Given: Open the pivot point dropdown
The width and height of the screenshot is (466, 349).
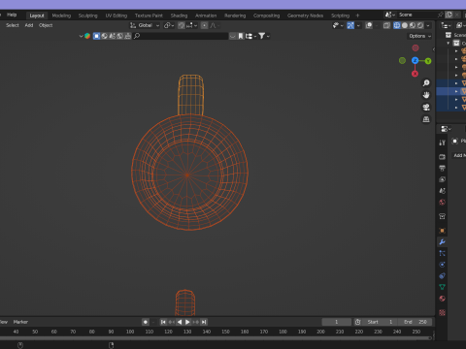Looking at the screenshot, I should (x=169, y=25).
